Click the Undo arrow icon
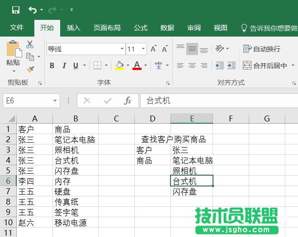This screenshot has width=298, height=237. pos(32,9)
